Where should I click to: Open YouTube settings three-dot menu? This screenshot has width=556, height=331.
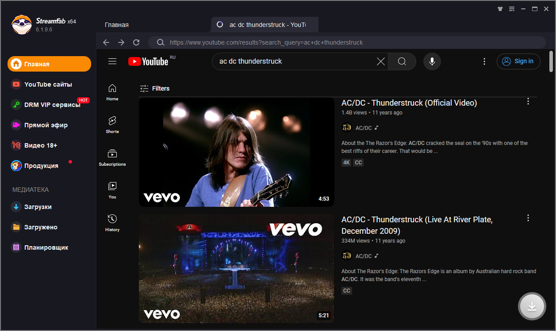pyautogui.click(x=484, y=61)
